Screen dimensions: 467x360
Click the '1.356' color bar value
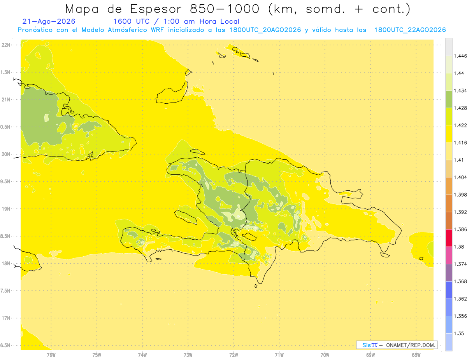(x=461, y=316)
